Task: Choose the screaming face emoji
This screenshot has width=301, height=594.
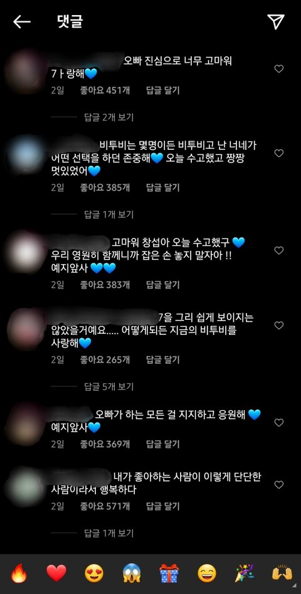Action: pyautogui.click(x=132, y=573)
